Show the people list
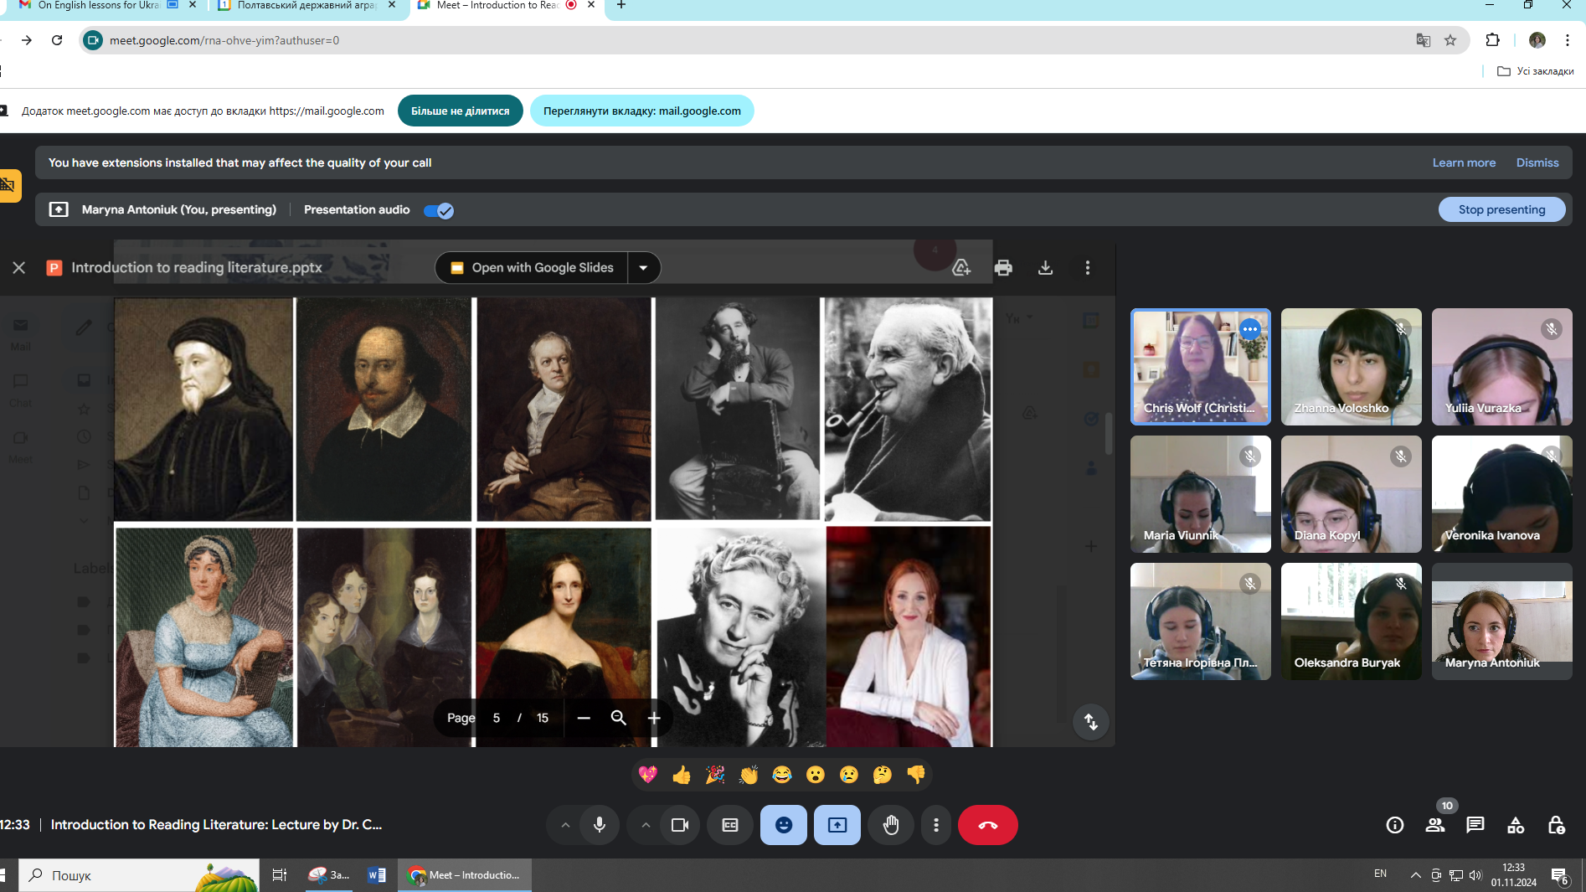The image size is (1586, 892). pyautogui.click(x=1435, y=825)
